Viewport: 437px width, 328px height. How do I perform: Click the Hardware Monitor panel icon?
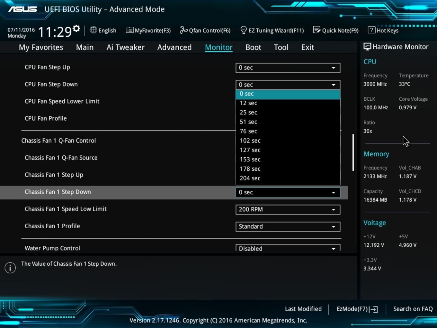(367, 47)
